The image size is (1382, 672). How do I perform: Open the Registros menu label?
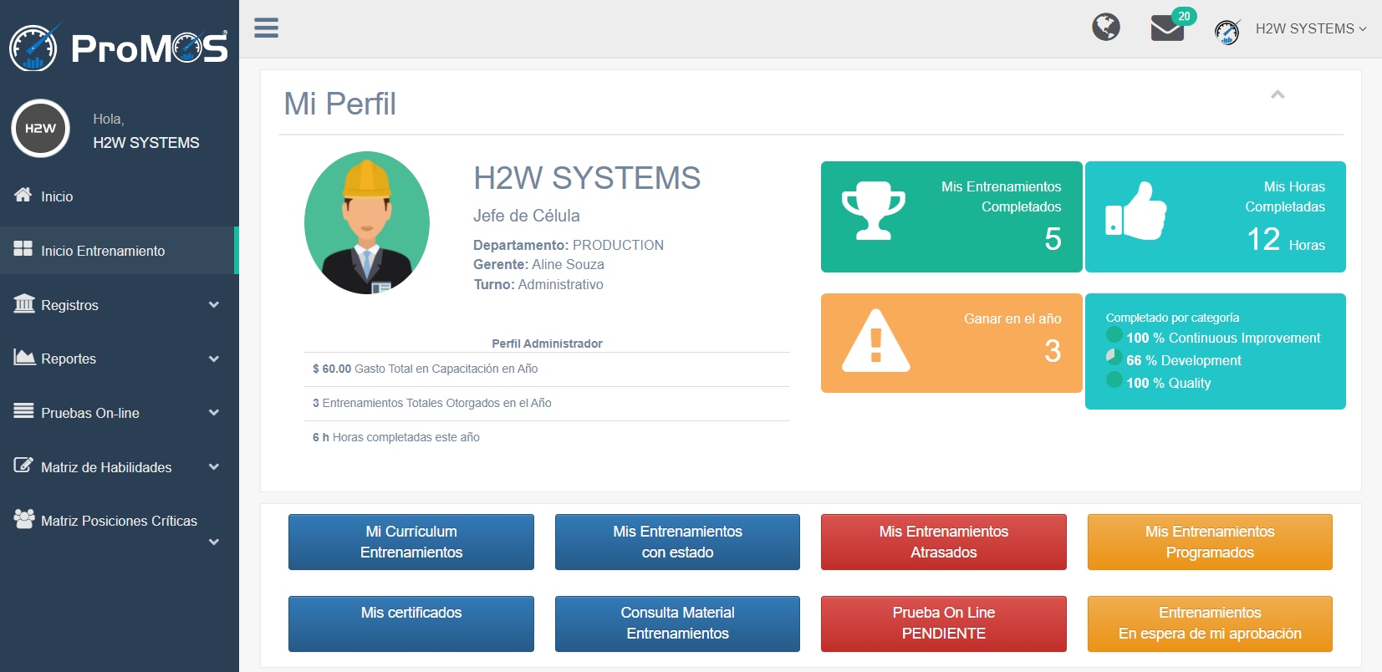(69, 305)
